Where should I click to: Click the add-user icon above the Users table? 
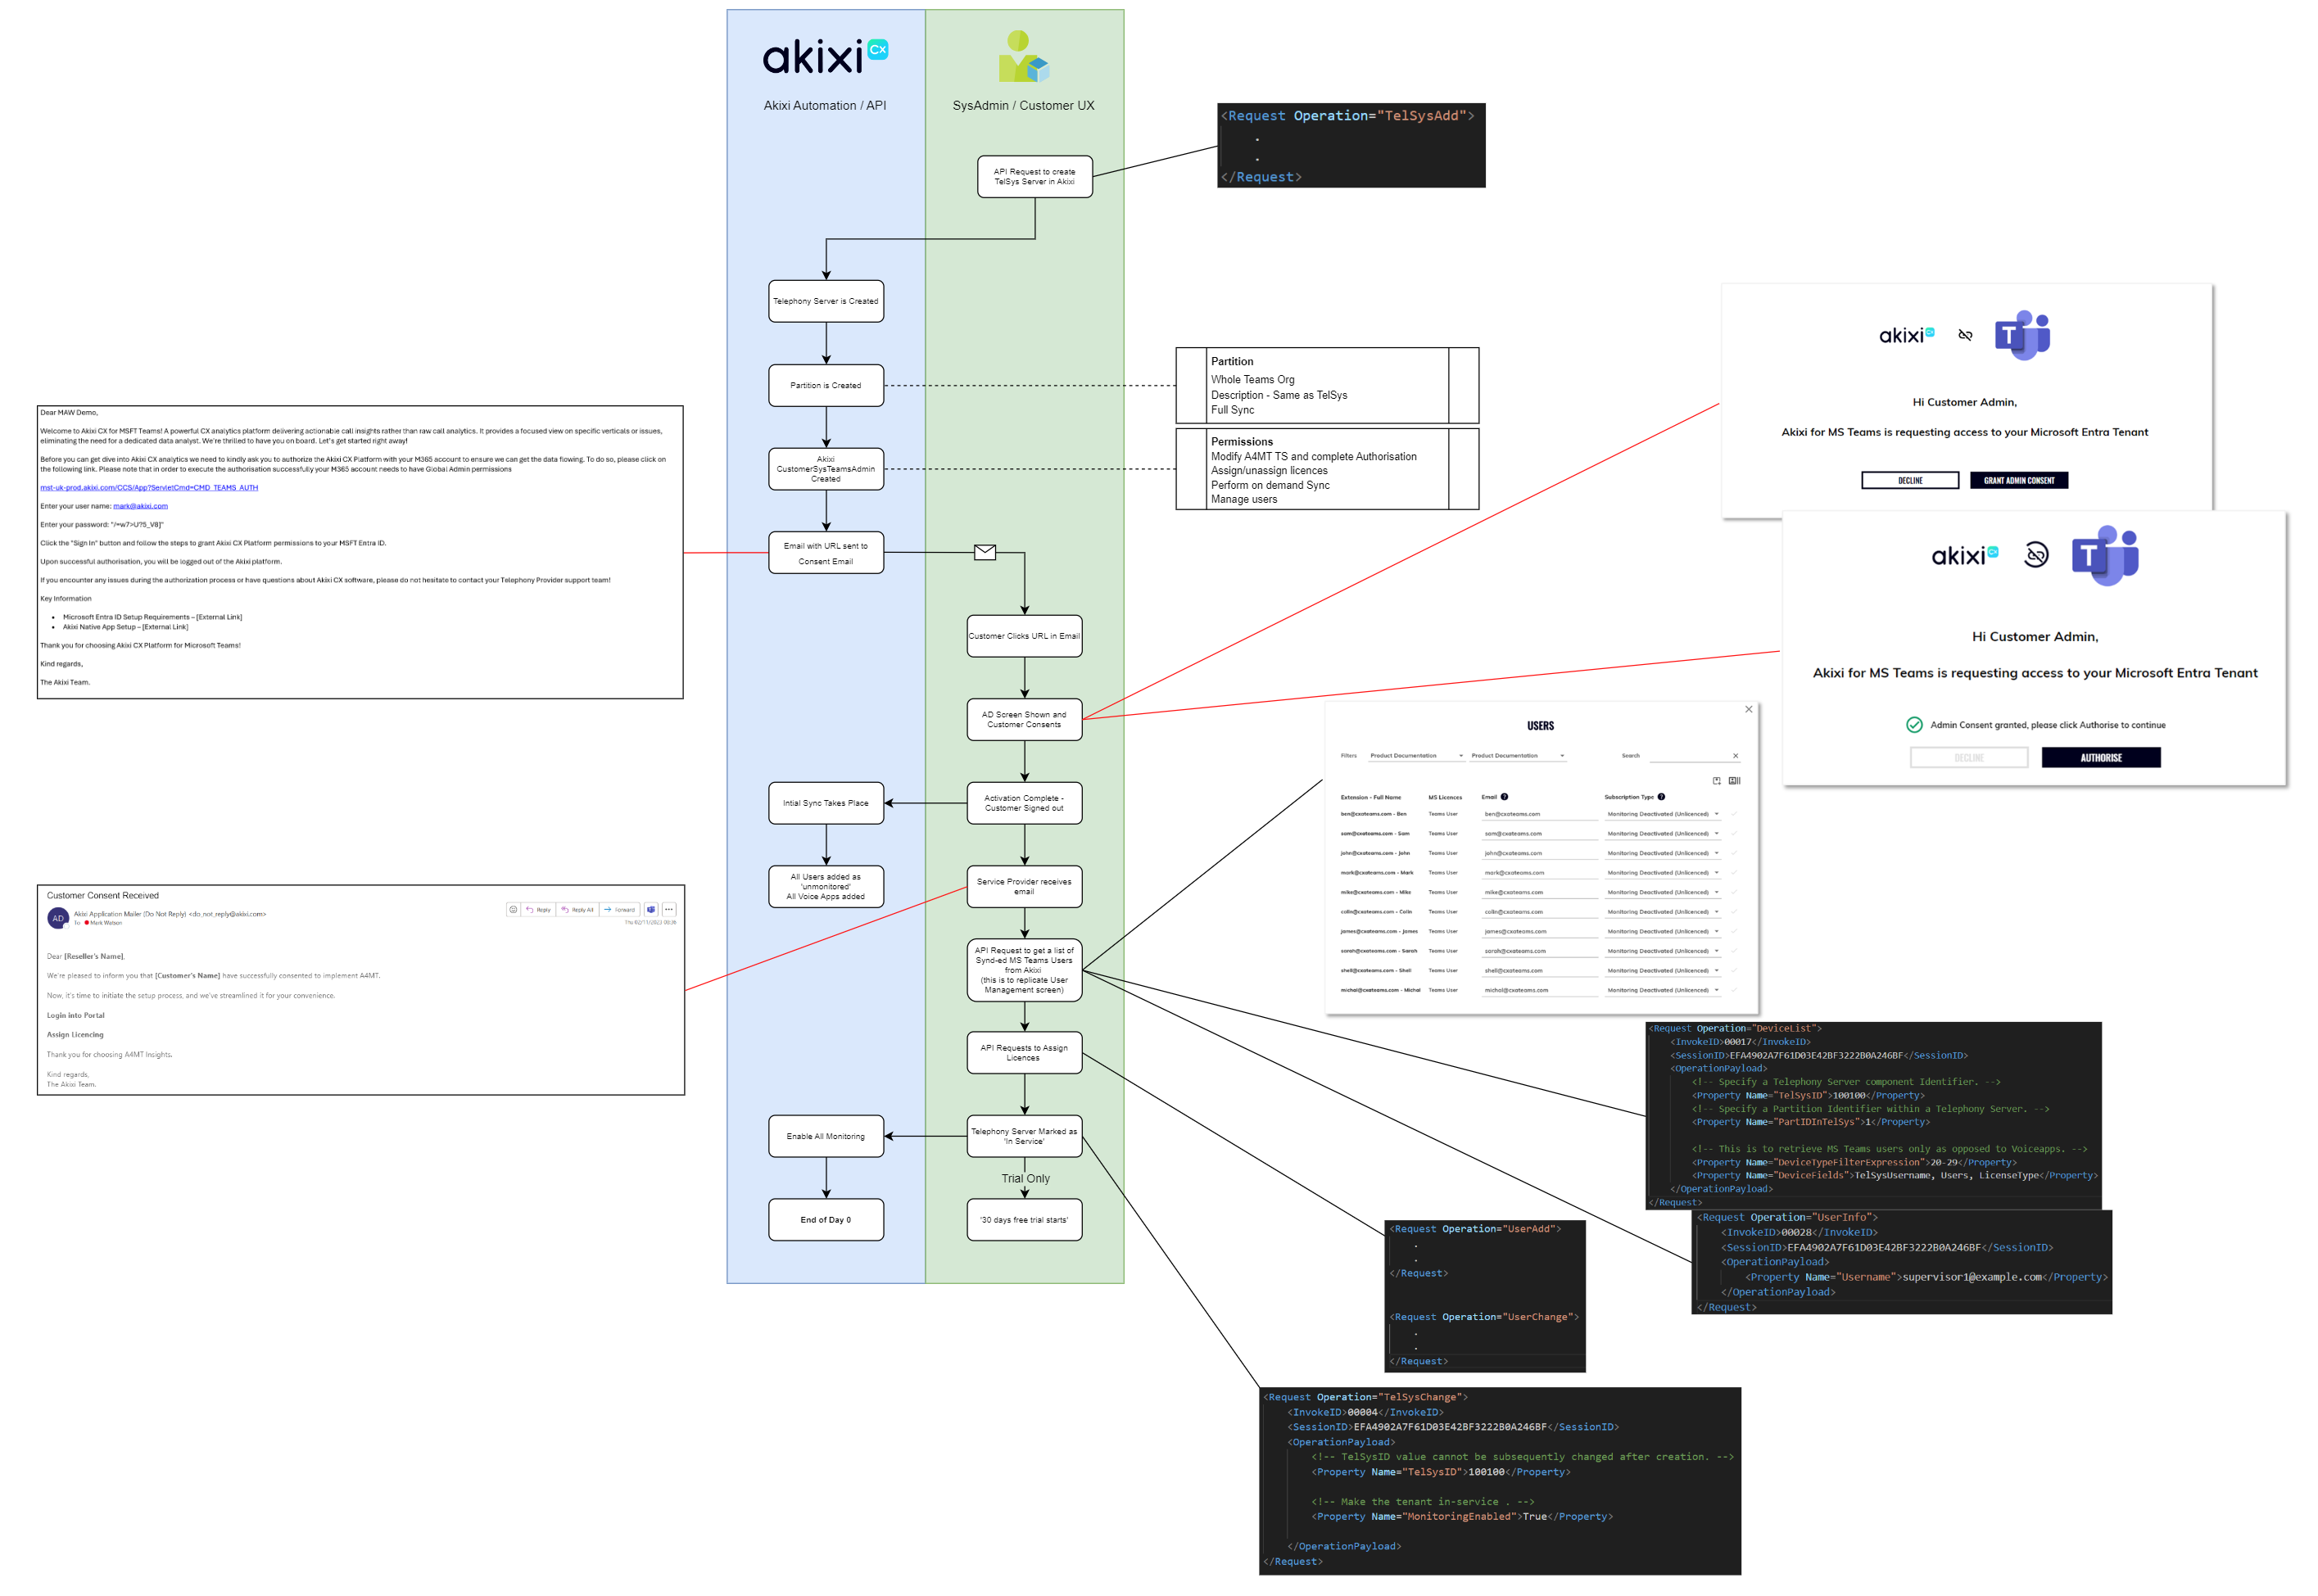(x=1717, y=781)
